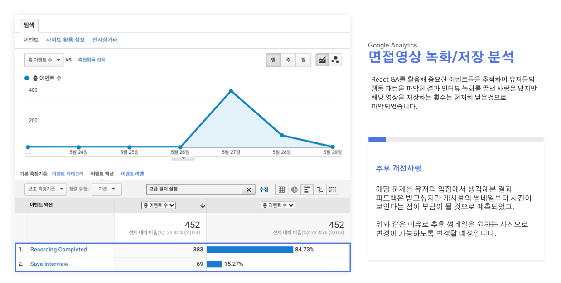Image resolution: width=561 pixels, height=283 pixels.
Task: Sort by descending arrow in 총 이벤트 수 column
Action: point(203,205)
